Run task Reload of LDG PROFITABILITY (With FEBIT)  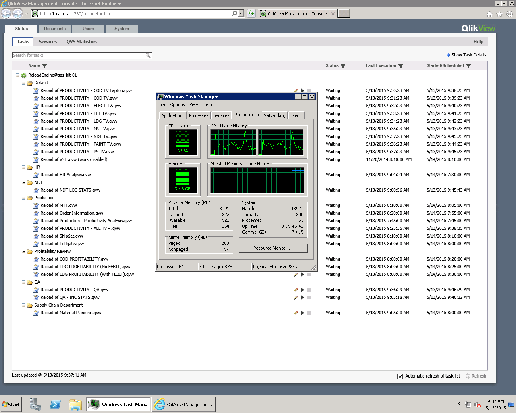[302, 274]
